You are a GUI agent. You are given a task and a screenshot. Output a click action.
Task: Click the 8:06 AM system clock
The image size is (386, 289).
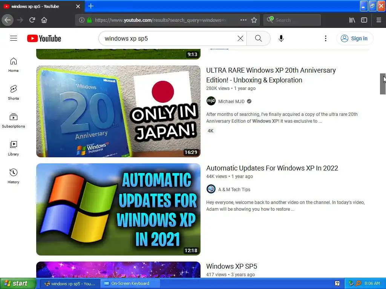click(372, 284)
